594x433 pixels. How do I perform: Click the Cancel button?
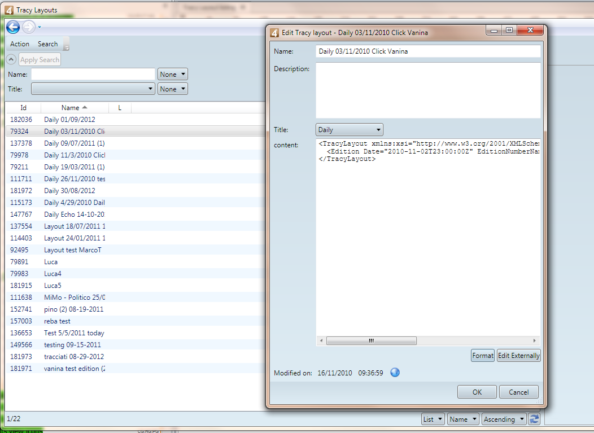[518, 392]
